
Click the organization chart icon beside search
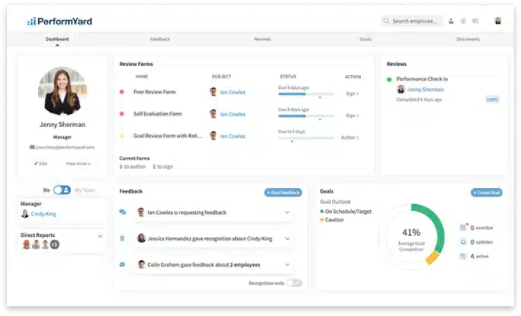click(451, 21)
